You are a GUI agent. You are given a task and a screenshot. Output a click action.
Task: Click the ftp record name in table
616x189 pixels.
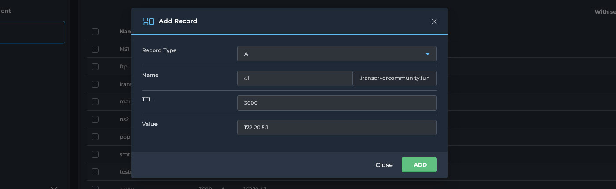tap(124, 67)
